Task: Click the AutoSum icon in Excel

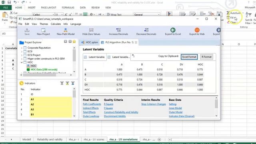Action: coord(228,13)
